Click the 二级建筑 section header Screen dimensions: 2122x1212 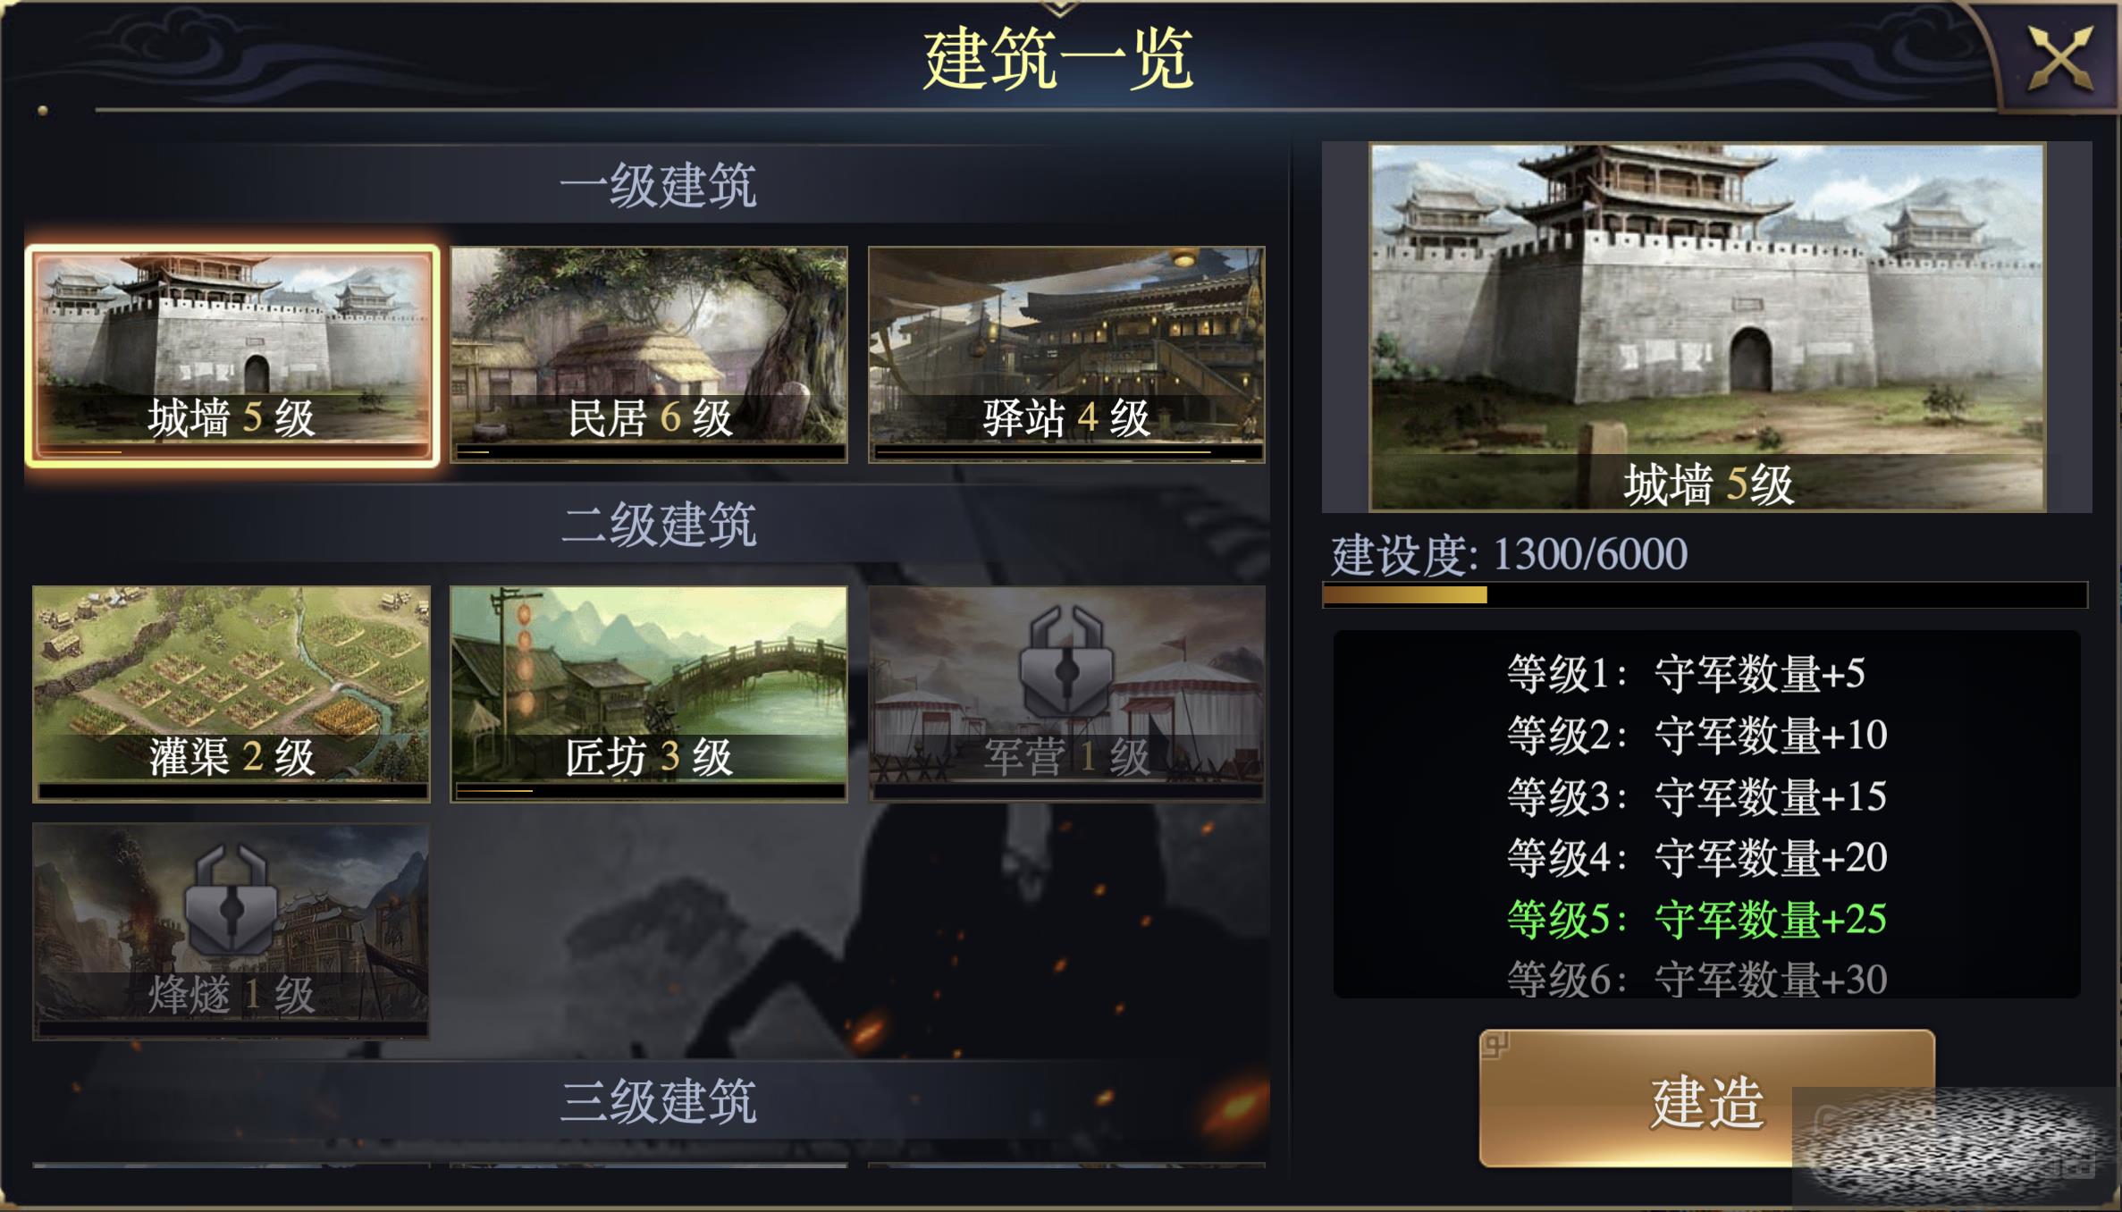click(x=659, y=524)
